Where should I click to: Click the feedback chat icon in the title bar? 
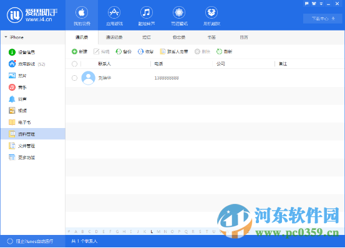[307, 4]
